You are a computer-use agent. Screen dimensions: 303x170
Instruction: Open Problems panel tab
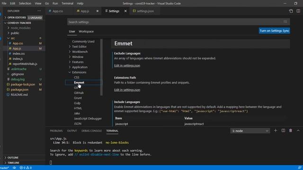[x=56, y=131]
